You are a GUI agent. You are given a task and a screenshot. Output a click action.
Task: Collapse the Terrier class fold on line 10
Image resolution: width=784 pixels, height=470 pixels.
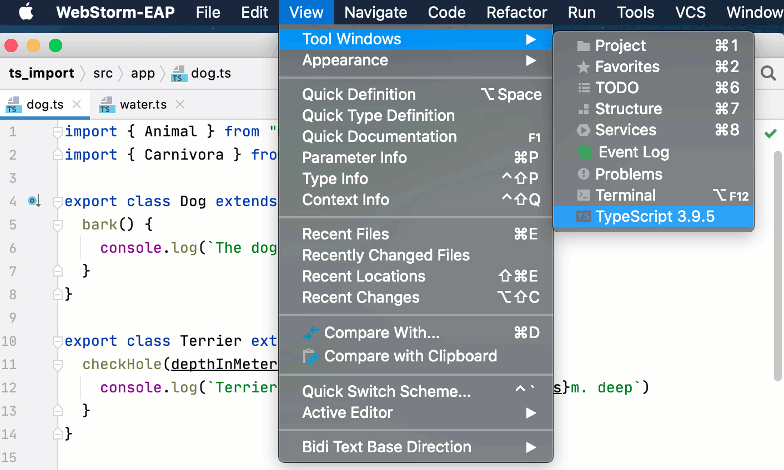pyautogui.click(x=57, y=341)
